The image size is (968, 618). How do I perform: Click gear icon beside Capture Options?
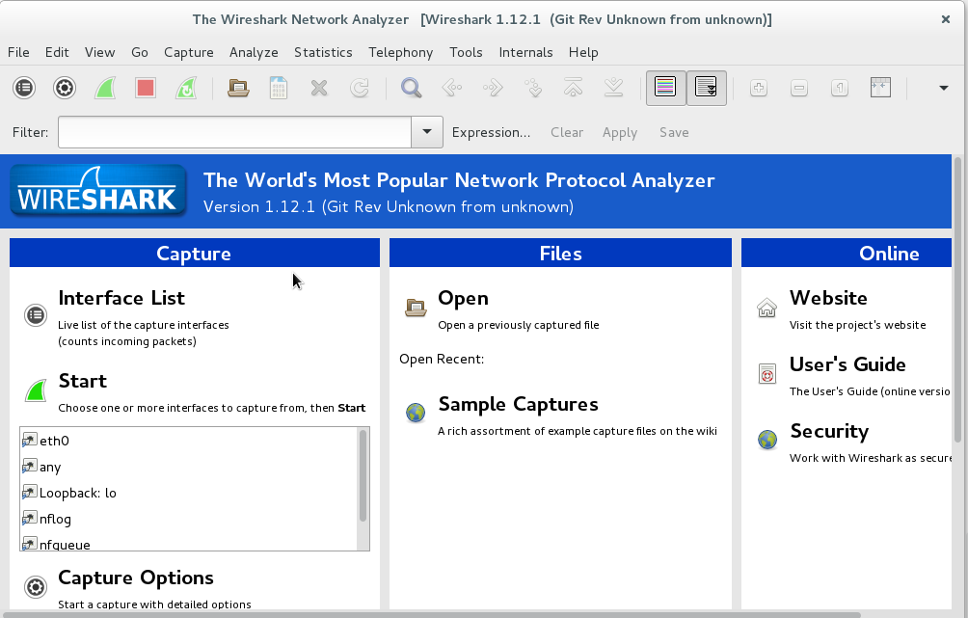click(x=35, y=586)
